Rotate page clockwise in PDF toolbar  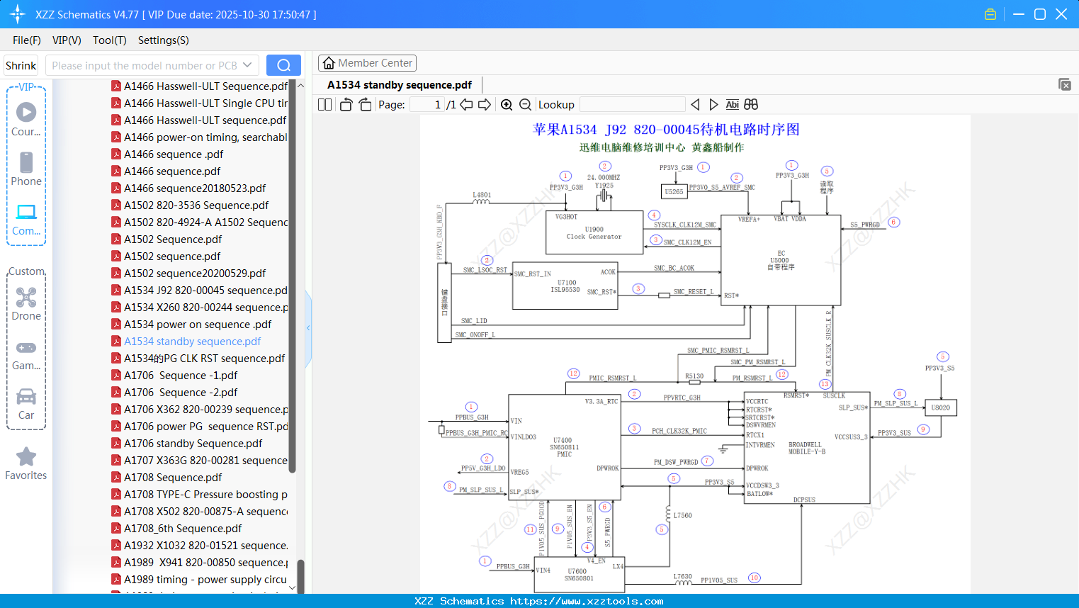point(365,105)
